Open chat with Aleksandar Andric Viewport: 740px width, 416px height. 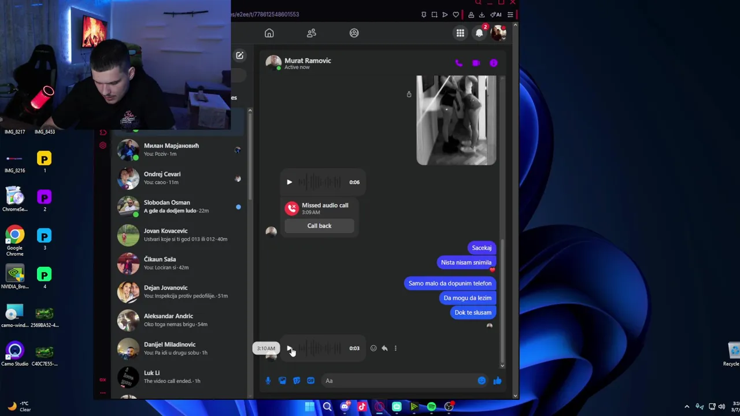(x=179, y=320)
